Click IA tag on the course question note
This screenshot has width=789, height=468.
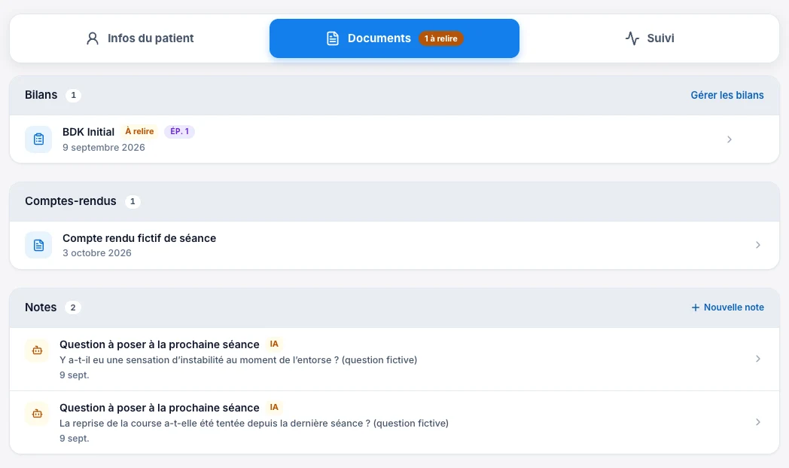(274, 407)
